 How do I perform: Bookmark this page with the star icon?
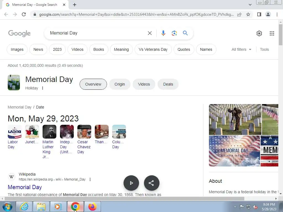point(248,14)
